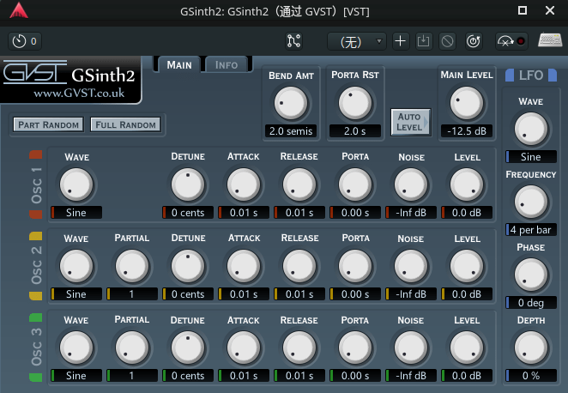Open the pin connections routing icon
The width and height of the screenshot is (568, 393).
(x=293, y=41)
